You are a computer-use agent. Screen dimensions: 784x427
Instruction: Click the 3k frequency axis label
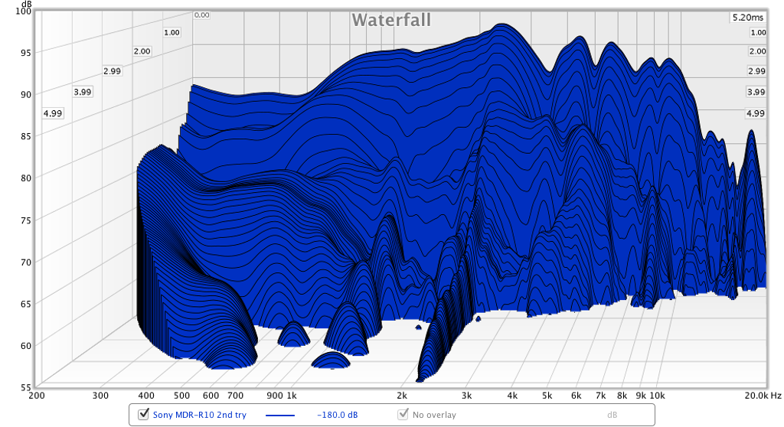pos(466,396)
